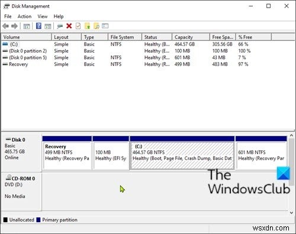Click the 601 MB capacity cell
The image size is (296, 234).
[x=182, y=57]
